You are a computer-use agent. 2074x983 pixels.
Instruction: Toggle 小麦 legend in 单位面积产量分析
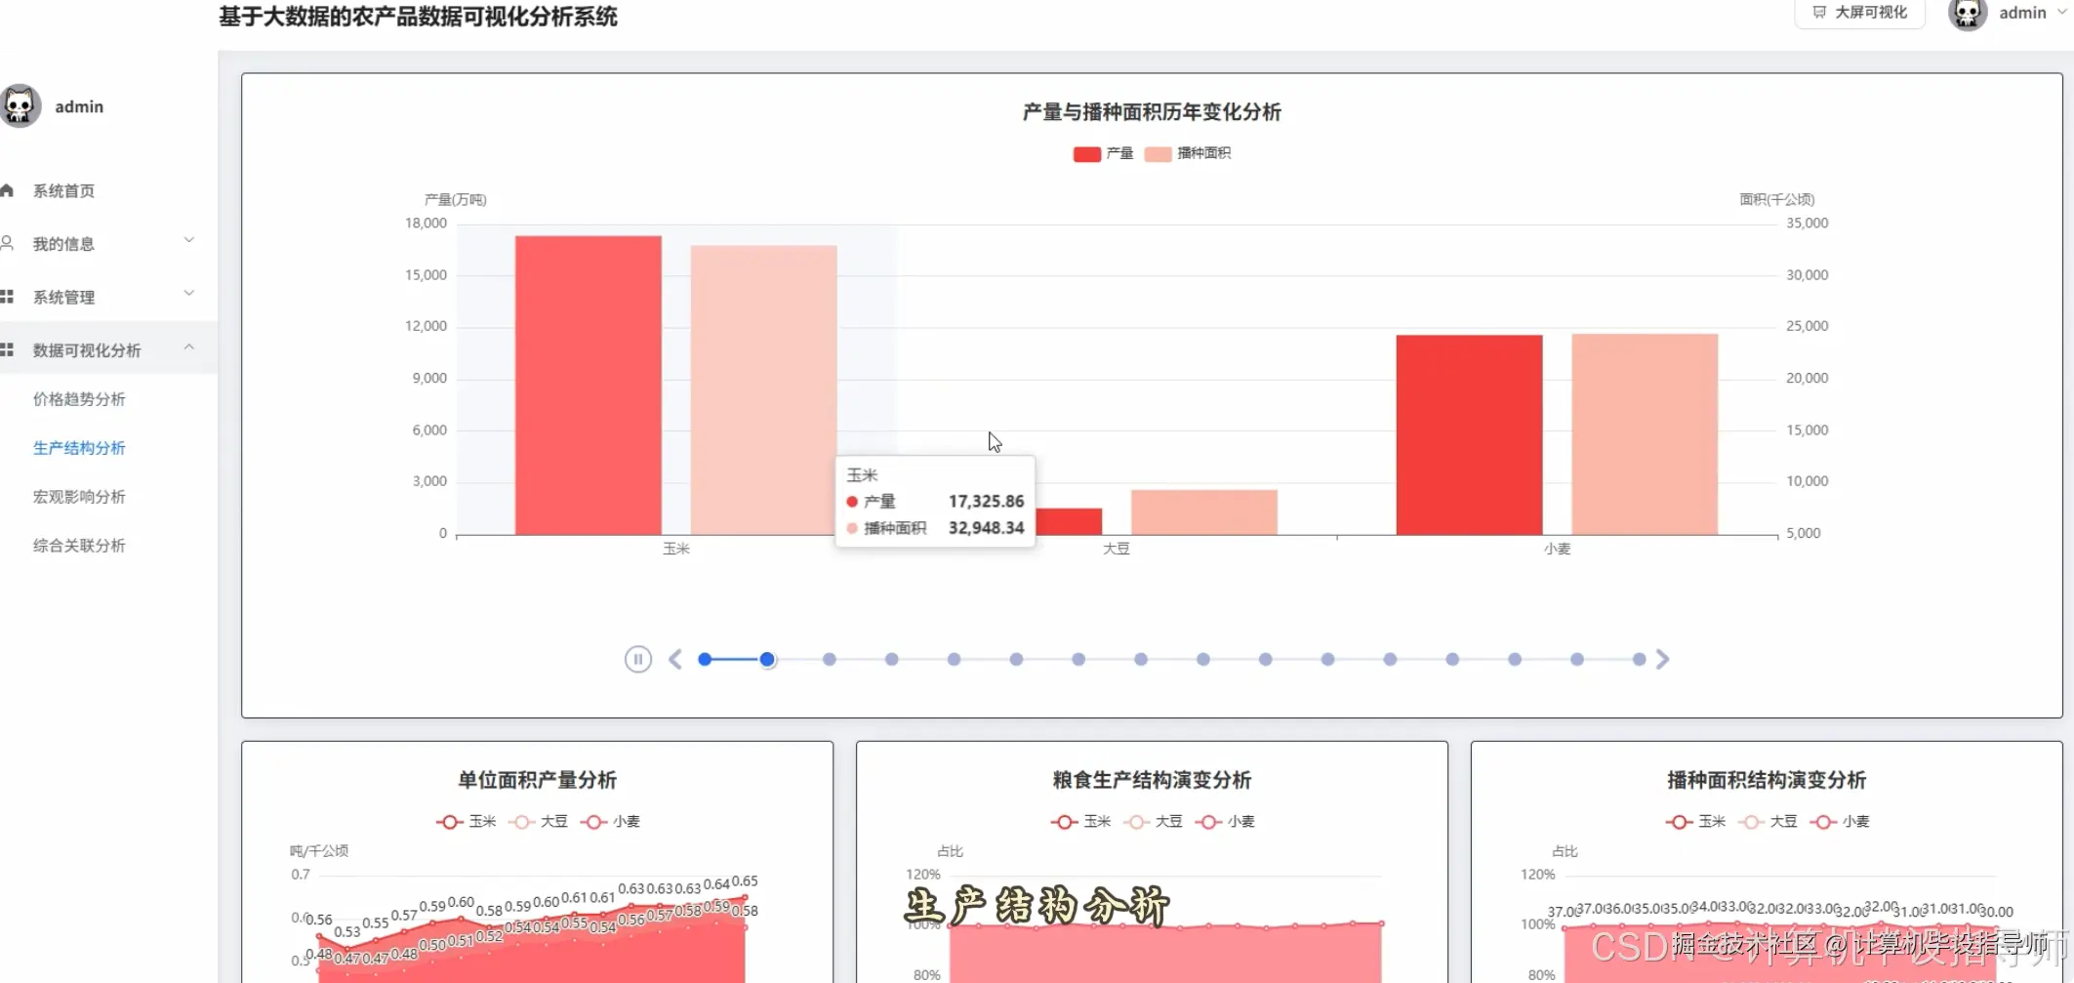[611, 822]
